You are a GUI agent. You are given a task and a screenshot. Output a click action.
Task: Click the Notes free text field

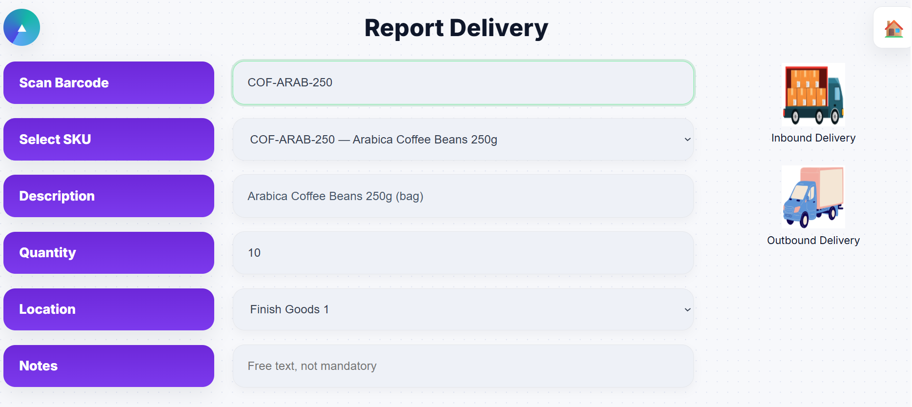tap(463, 366)
